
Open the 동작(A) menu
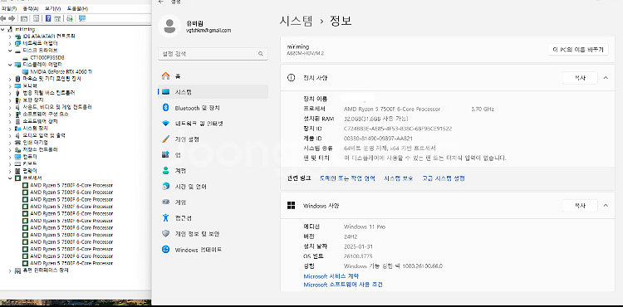pos(31,8)
